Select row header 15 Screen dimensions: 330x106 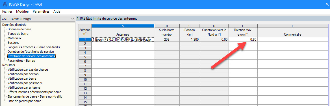click(x=85, y=102)
